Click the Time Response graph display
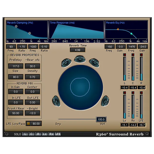 point(76,30)
